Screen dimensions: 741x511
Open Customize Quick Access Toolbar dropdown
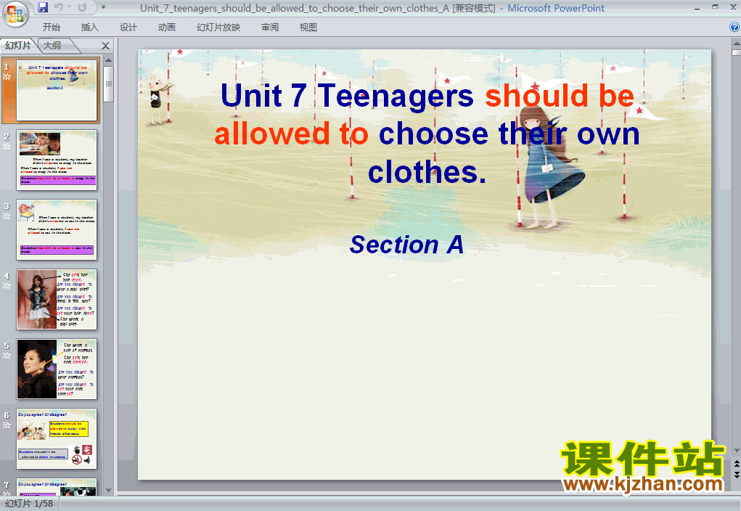click(x=104, y=7)
